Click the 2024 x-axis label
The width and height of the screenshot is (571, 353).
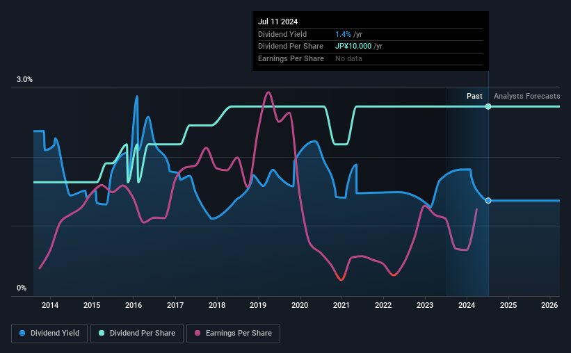(x=467, y=305)
